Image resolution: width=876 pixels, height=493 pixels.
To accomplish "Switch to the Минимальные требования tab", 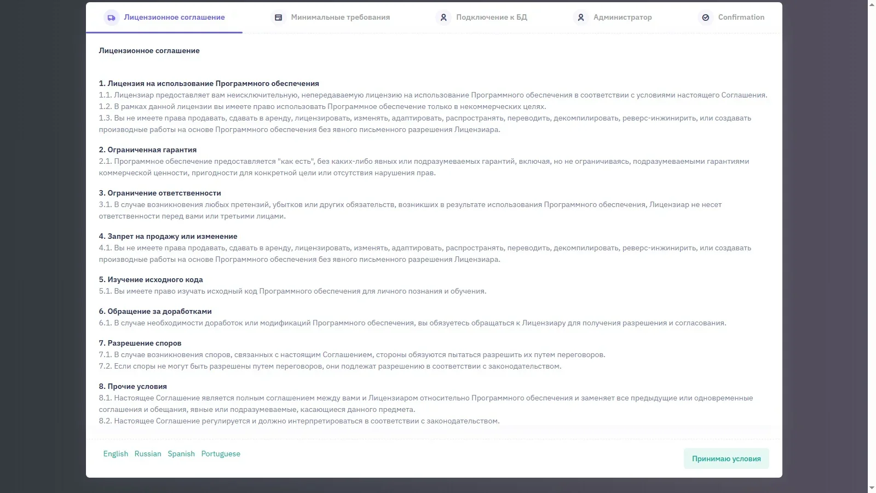I will click(x=331, y=18).
